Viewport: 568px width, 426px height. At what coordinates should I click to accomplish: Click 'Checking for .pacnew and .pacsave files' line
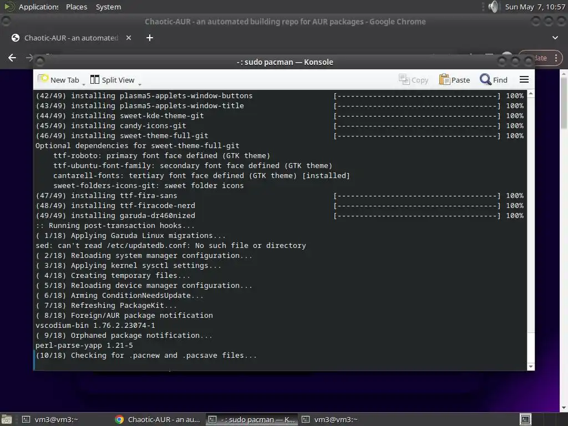coord(146,356)
